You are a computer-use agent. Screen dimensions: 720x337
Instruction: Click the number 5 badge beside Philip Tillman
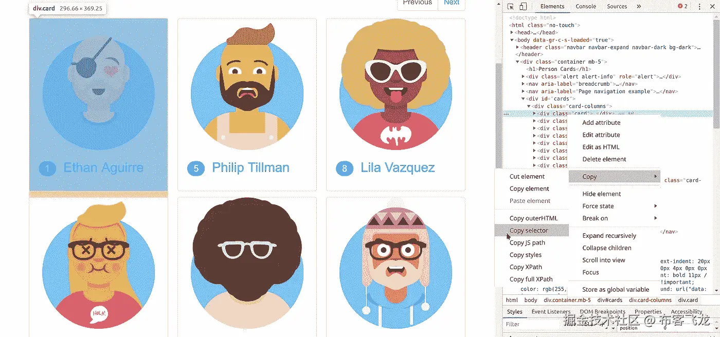[x=195, y=168]
